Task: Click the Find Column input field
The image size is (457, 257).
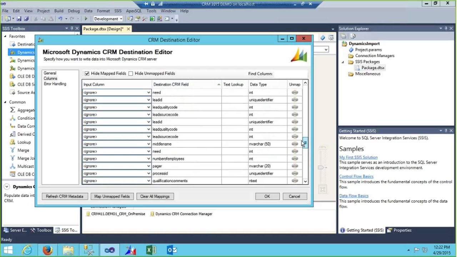Action: click(x=290, y=74)
